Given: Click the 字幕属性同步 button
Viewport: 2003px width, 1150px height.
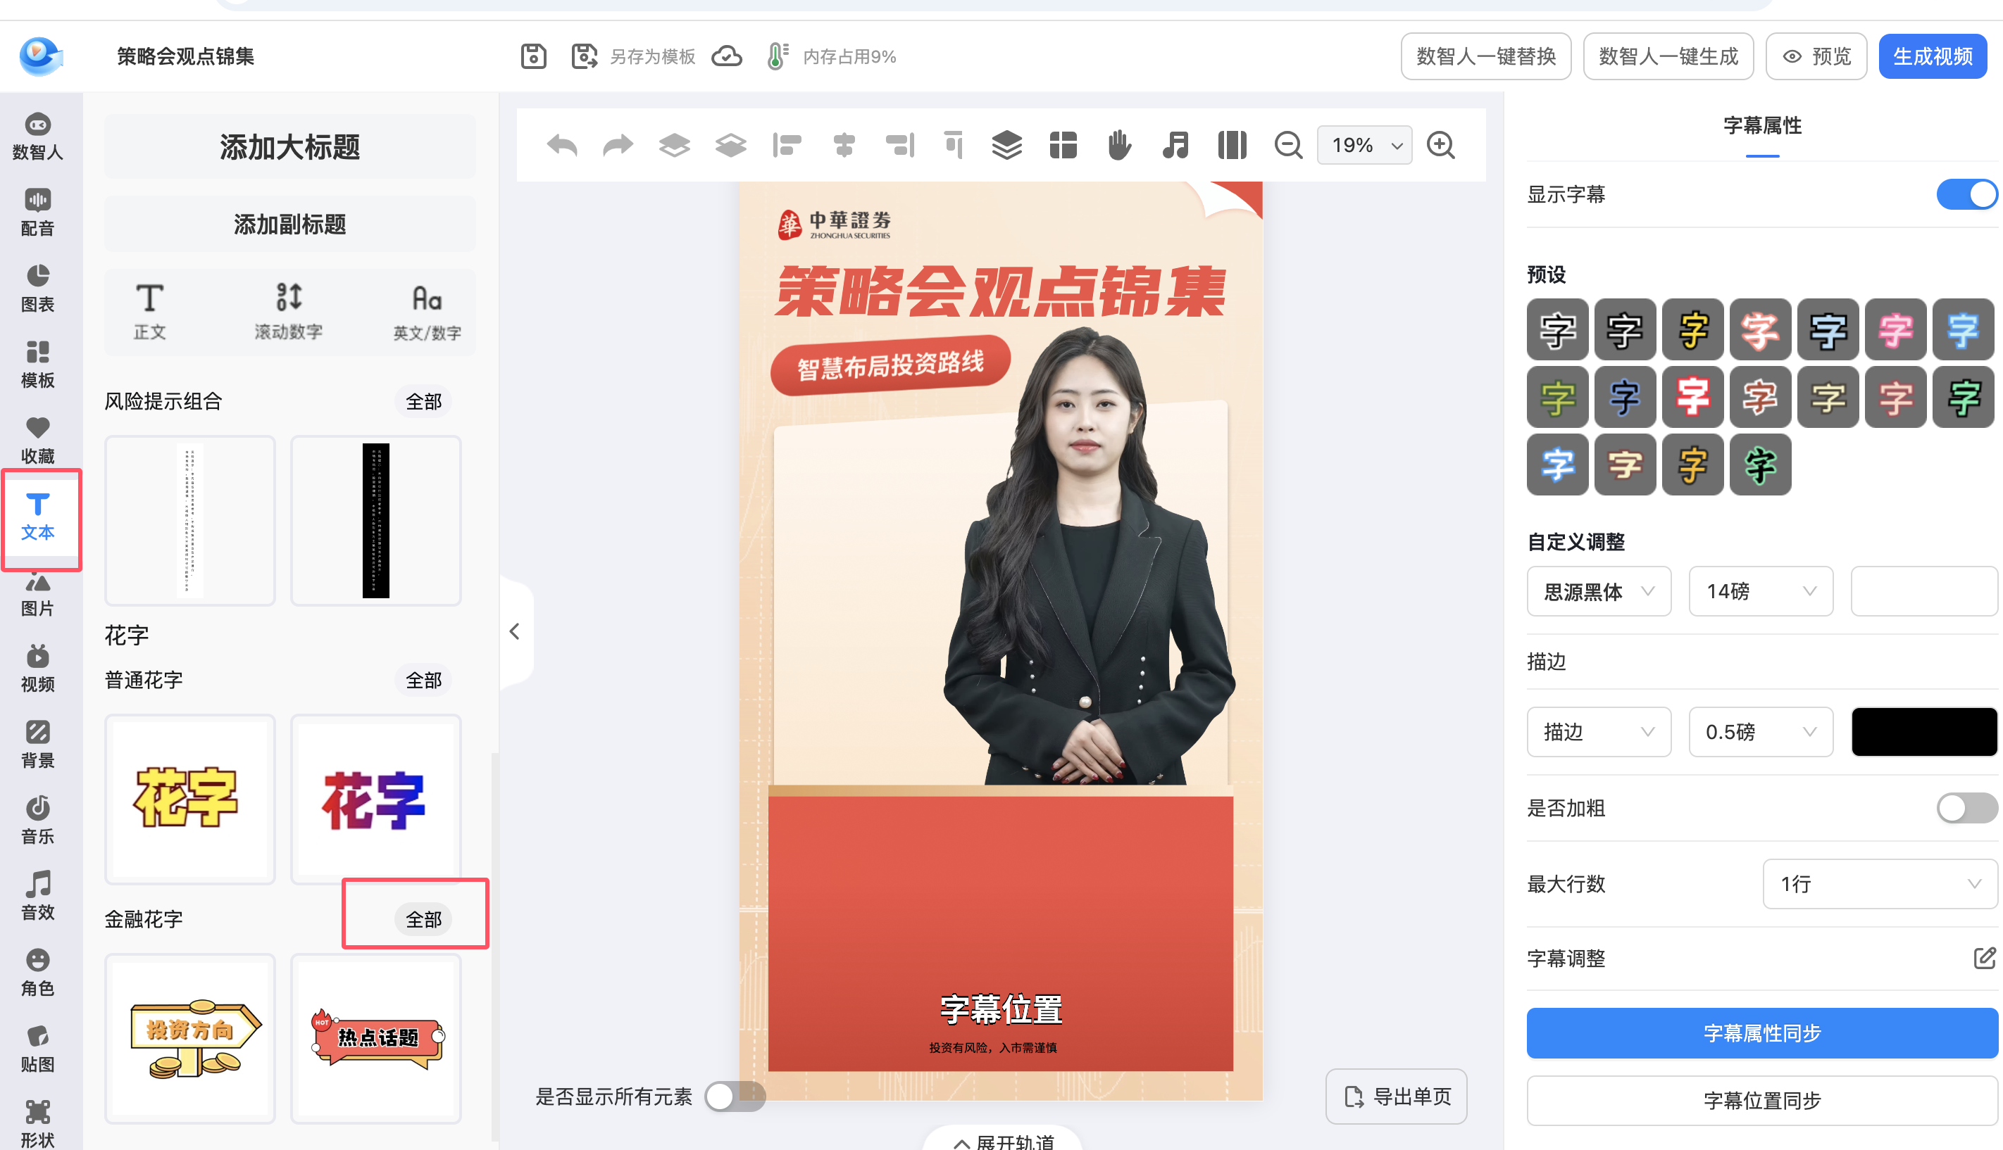Looking at the screenshot, I should (1761, 1033).
